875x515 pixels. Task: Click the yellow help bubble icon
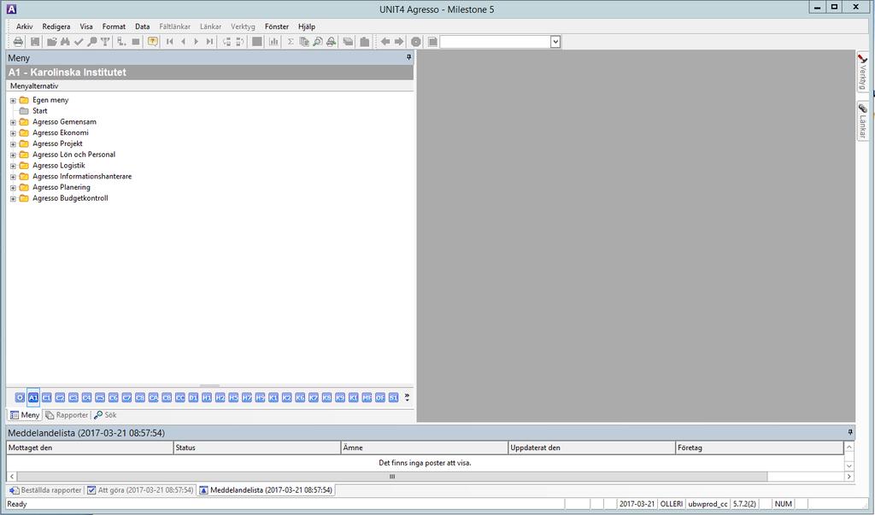tap(152, 42)
